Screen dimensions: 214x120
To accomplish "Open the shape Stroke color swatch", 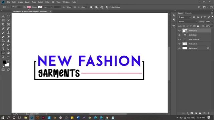I will (40, 7).
